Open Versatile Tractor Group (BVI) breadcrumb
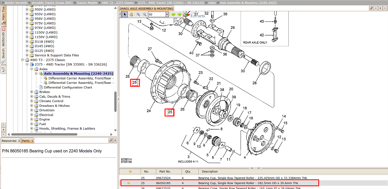 pyautogui.click(x=52, y=3)
